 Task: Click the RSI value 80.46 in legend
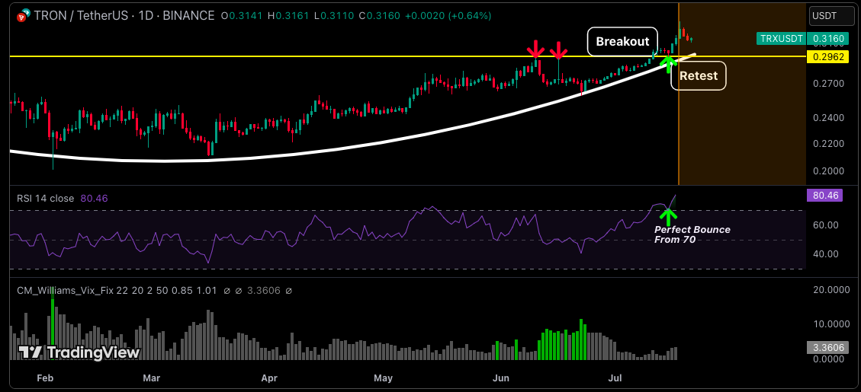click(x=93, y=199)
